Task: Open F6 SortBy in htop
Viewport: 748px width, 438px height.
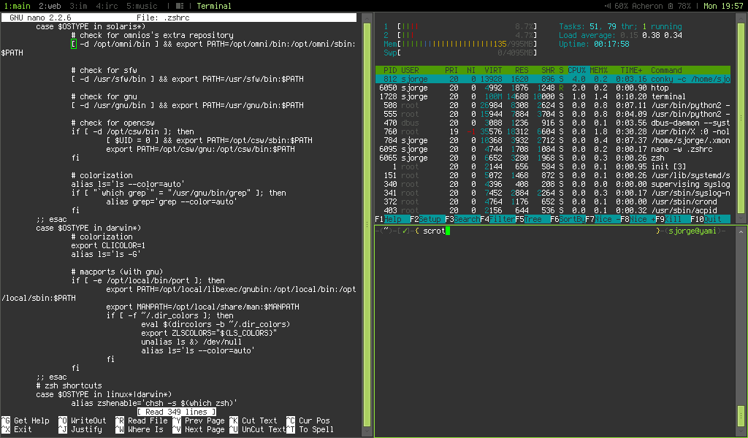Action: click(568, 219)
